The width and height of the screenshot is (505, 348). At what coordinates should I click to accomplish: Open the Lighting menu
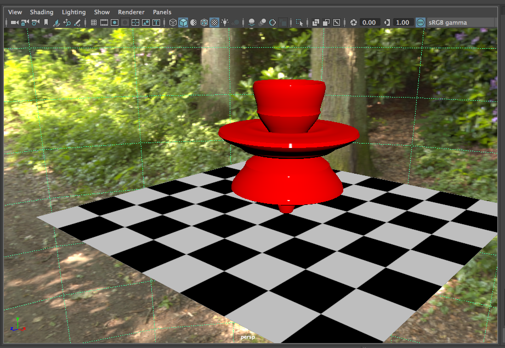(x=74, y=12)
